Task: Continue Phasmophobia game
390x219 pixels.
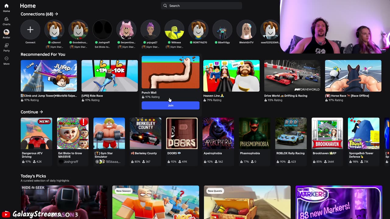Action: (x=254, y=133)
